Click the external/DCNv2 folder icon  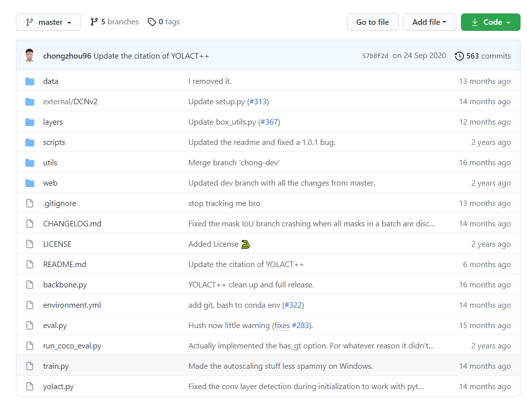point(30,102)
